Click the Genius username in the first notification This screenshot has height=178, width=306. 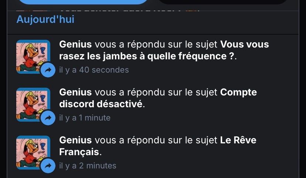tap(75, 45)
